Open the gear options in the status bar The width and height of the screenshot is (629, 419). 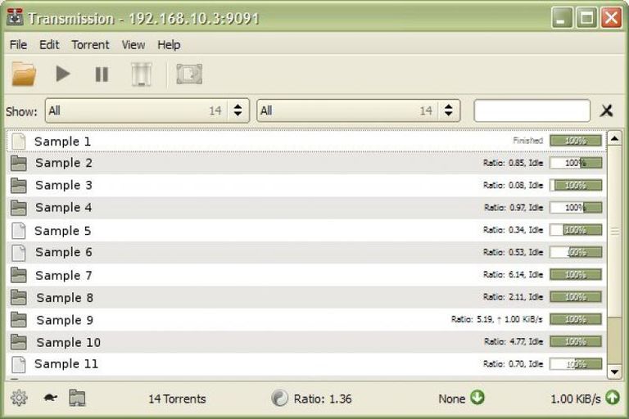19,399
